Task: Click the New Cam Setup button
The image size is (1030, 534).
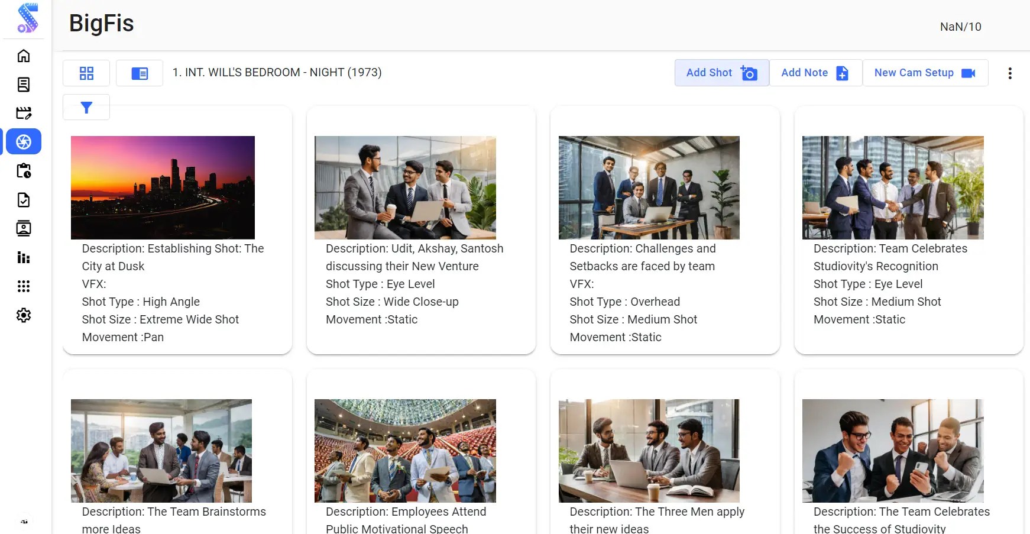Action: [x=925, y=73]
